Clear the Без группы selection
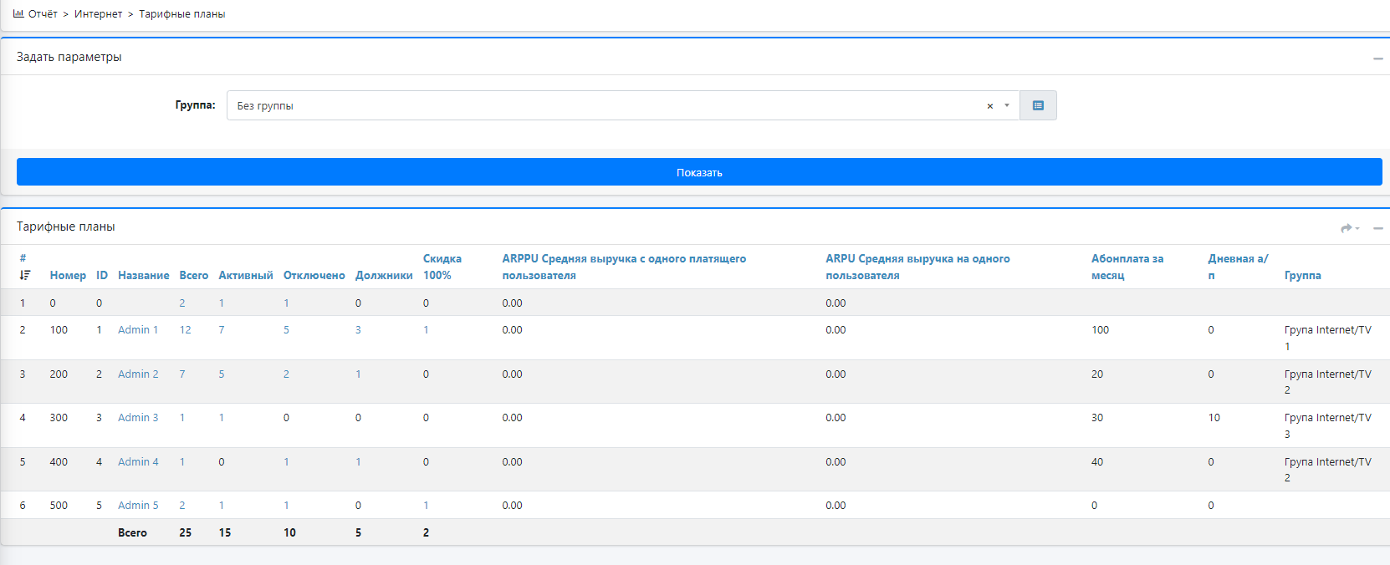The height and width of the screenshot is (565, 1390). 990,106
